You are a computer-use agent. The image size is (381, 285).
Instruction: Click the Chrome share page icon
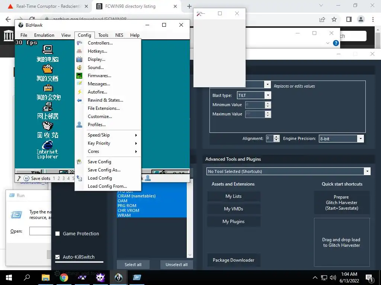[322, 19]
